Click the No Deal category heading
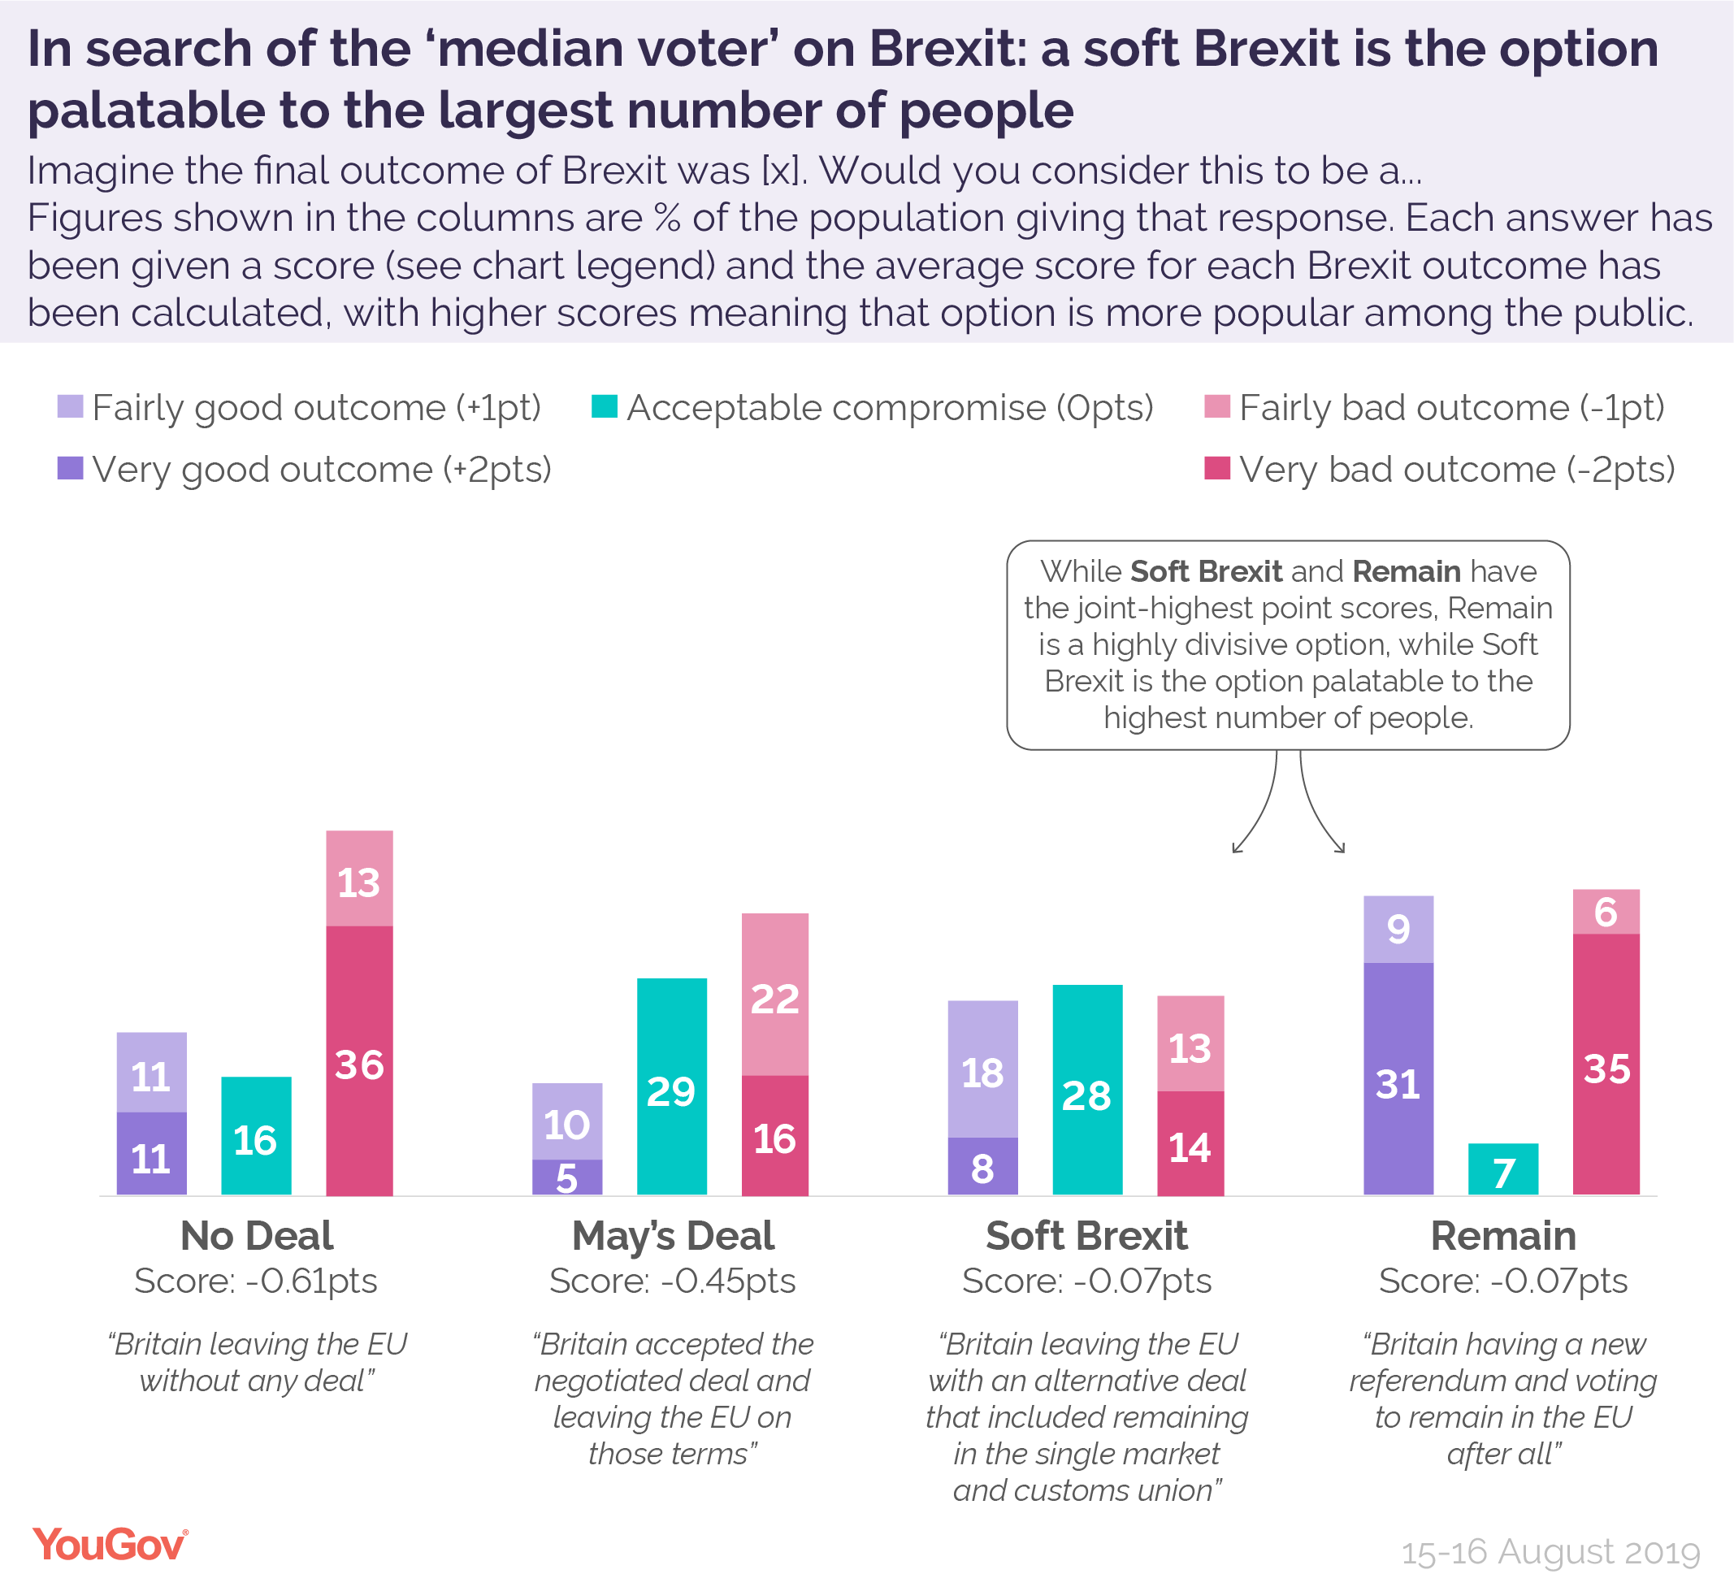 pos(256,1236)
